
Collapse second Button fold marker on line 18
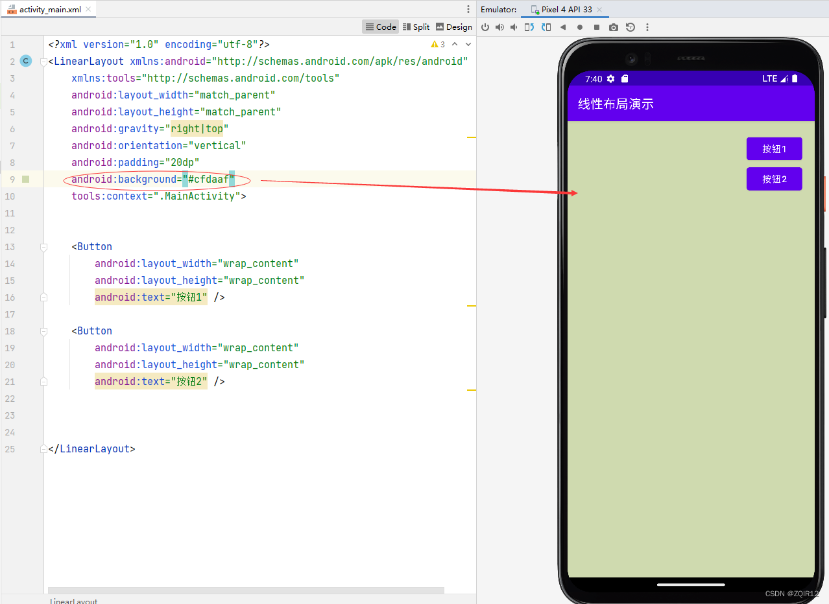pyautogui.click(x=43, y=331)
